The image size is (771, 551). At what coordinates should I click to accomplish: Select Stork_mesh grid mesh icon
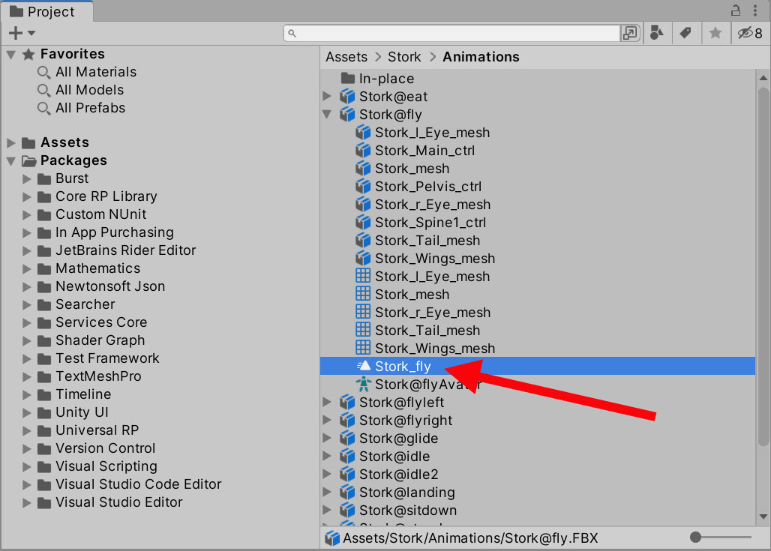pyautogui.click(x=363, y=294)
